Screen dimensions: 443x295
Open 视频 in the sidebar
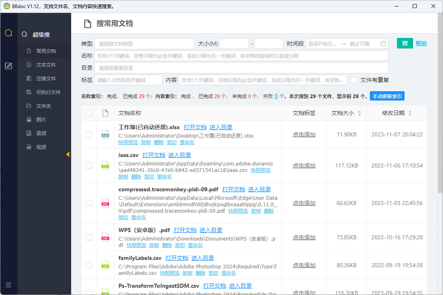[x=44, y=147]
